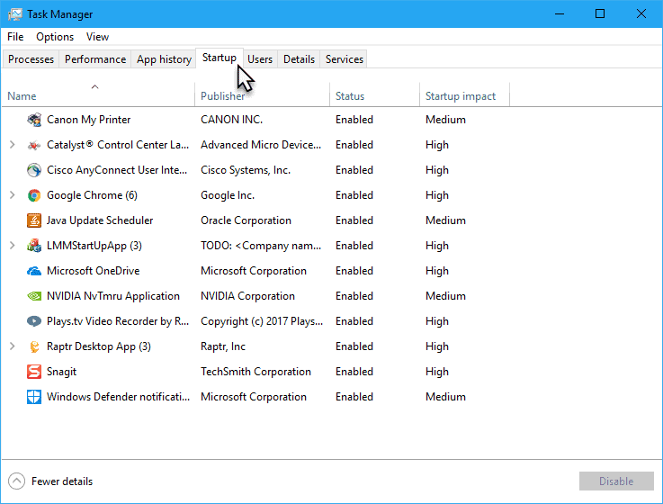Image resolution: width=663 pixels, height=504 pixels.
Task: Click the Raptr Desktop App icon
Action: [x=34, y=346]
